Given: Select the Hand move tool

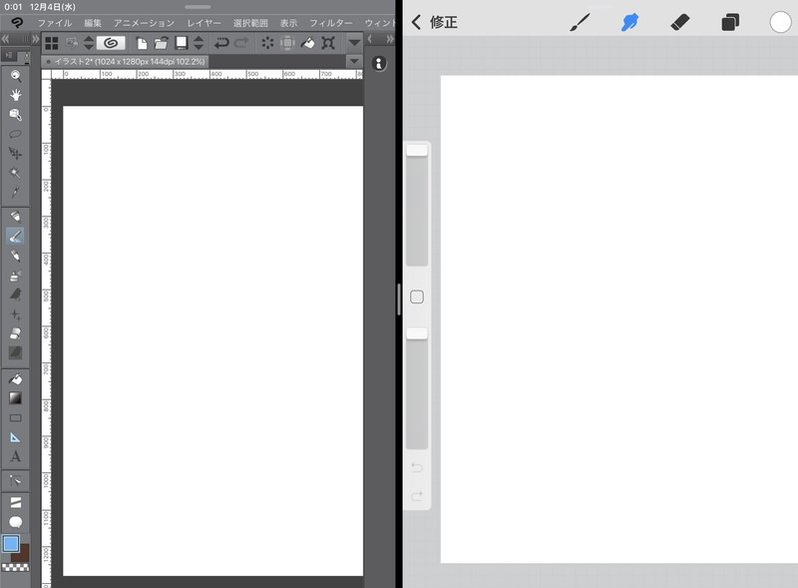Looking at the screenshot, I should [x=15, y=95].
